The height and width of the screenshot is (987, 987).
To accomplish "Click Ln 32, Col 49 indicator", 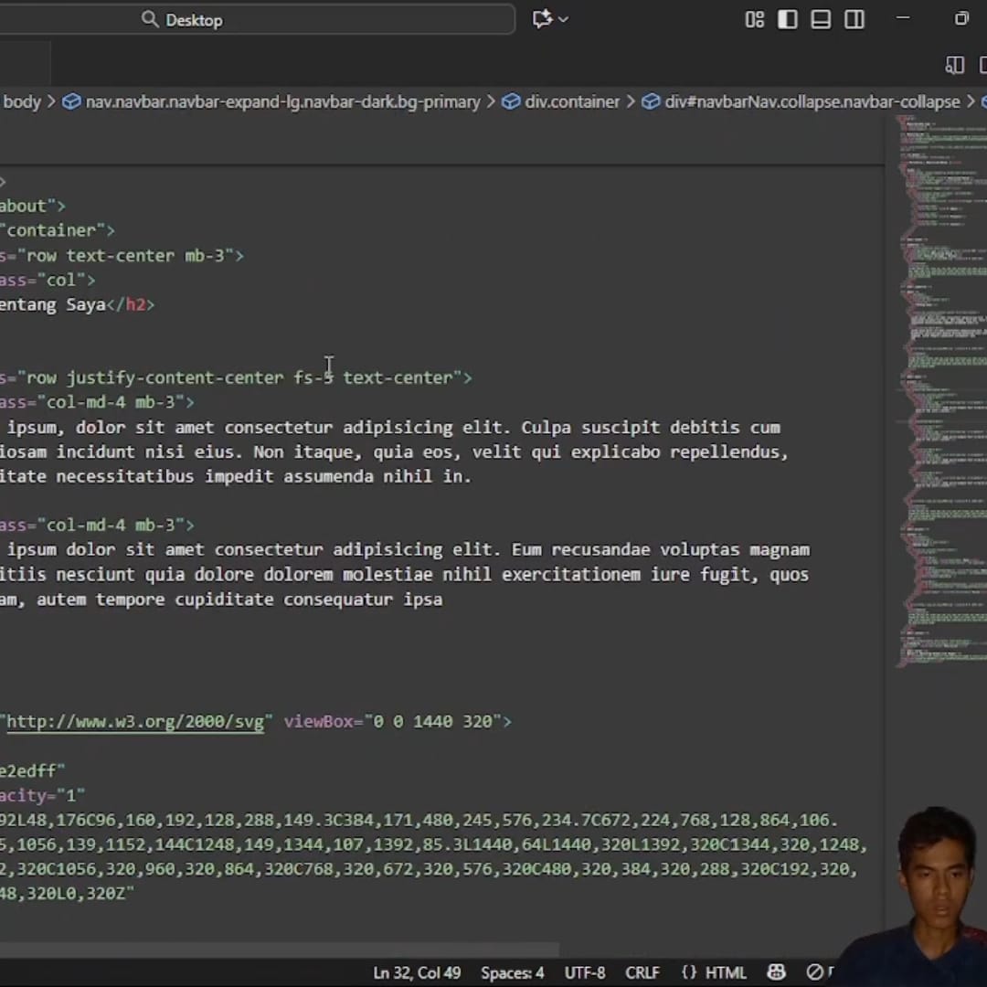I will [417, 972].
